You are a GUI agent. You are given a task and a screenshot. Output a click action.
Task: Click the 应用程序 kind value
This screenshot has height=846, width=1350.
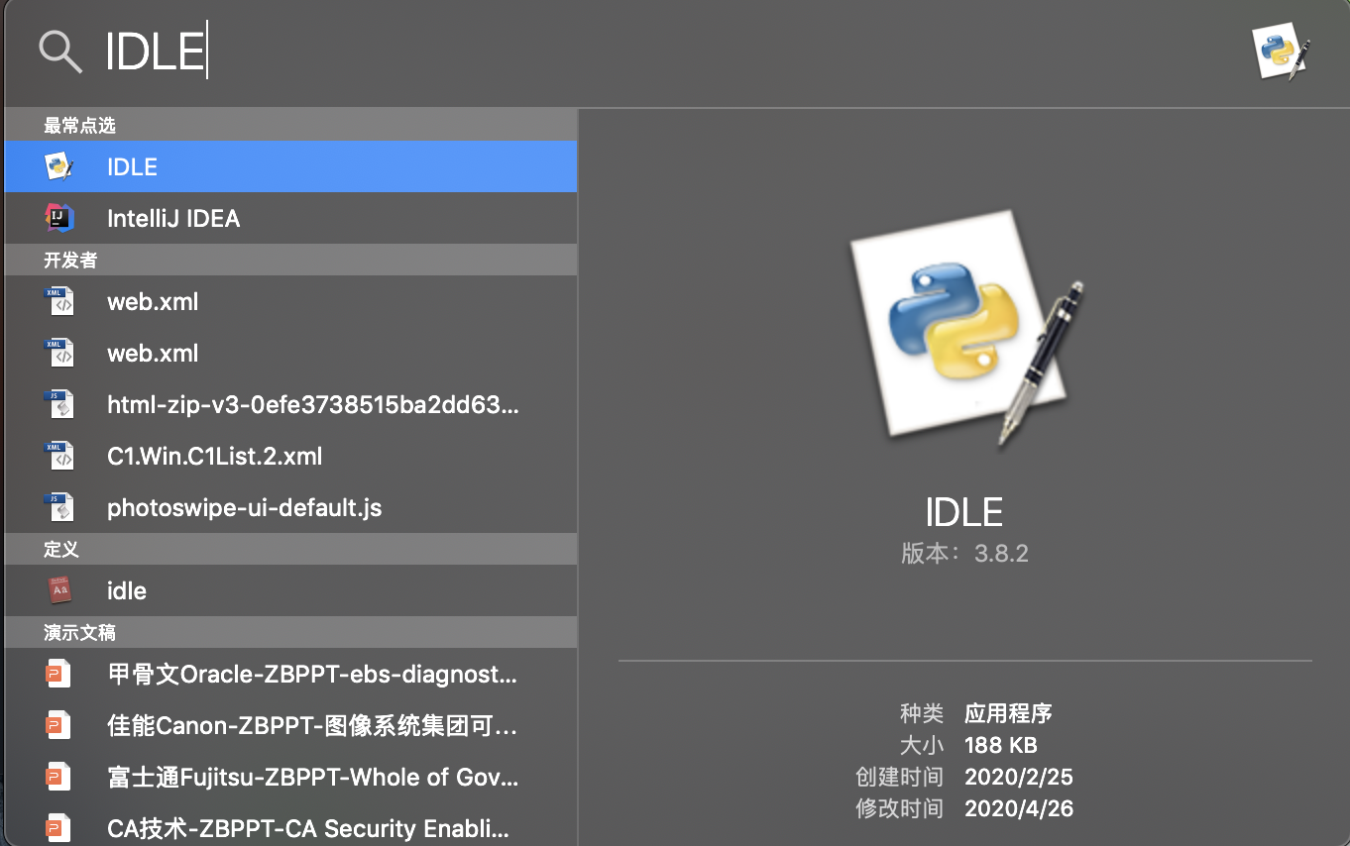pos(1008,713)
